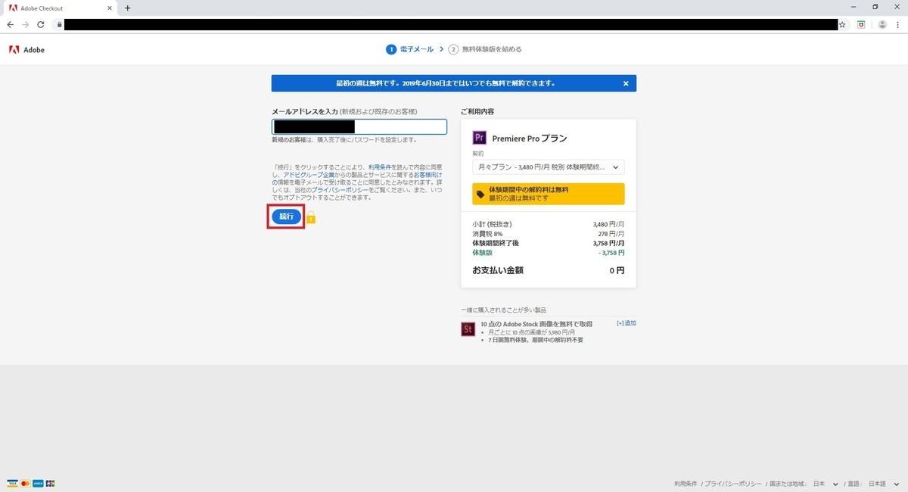The image size is (908, 492).
Task: Click the Visa card logo in footer
Action: click(x=12, y=483)
